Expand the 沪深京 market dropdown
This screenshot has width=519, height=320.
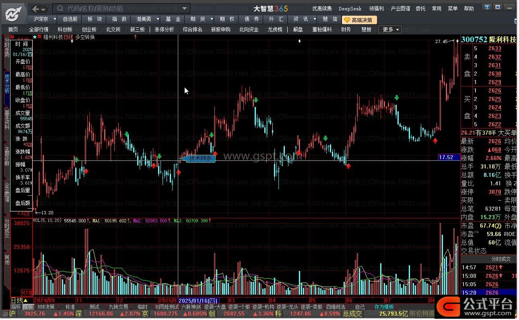pos(44,19)
